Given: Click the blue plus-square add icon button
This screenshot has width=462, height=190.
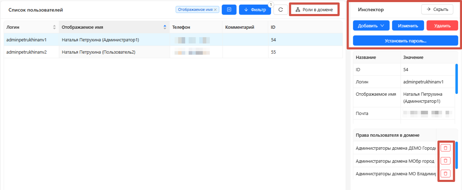Looking at the screenshot, I should pyautogui.click(x=229, y=10).
